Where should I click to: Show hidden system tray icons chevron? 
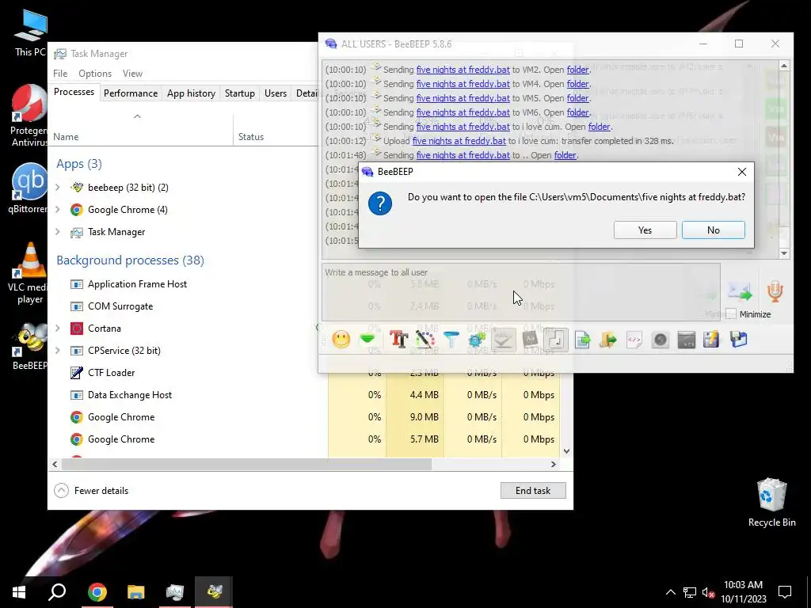tap(670, 592)
